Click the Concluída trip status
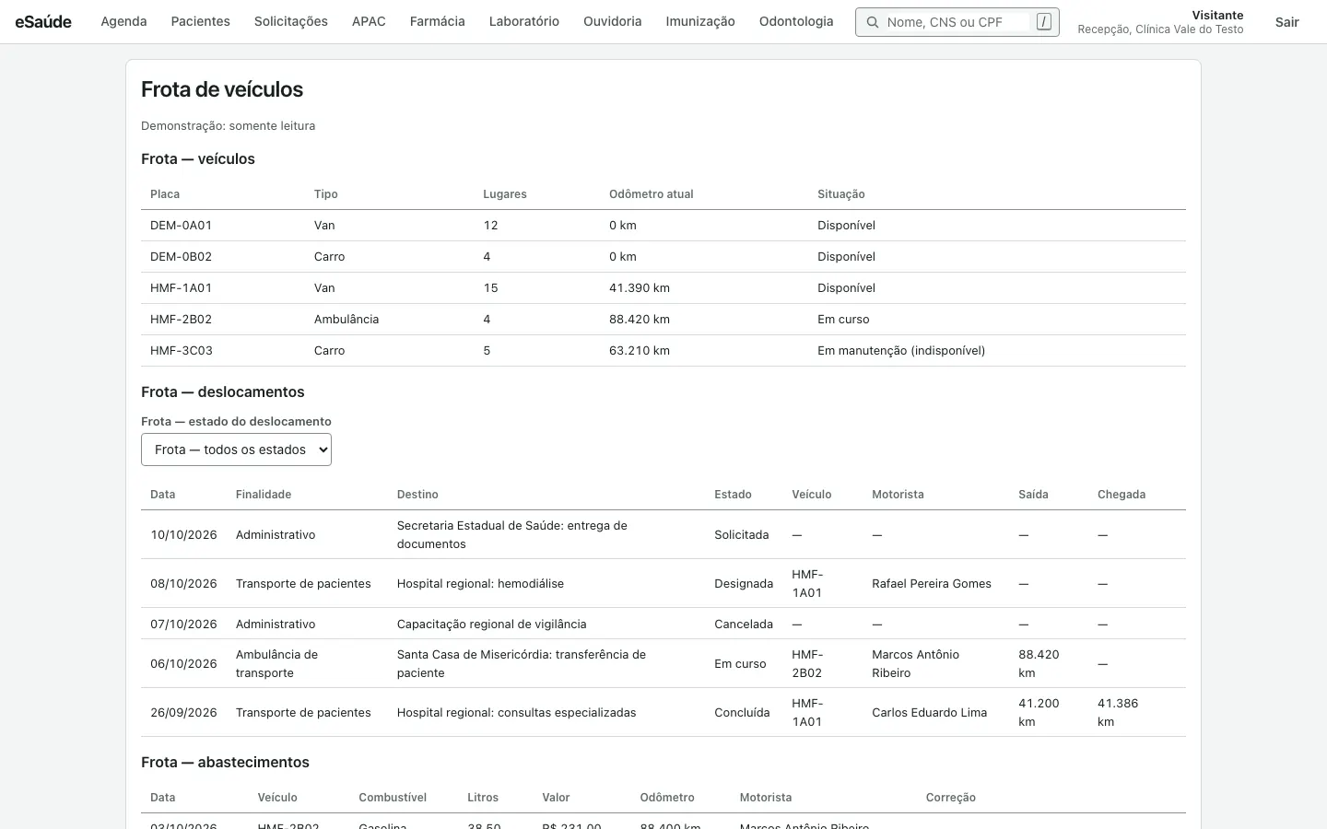The height and width of the screenshot is (829, 1327). (742, 713)
